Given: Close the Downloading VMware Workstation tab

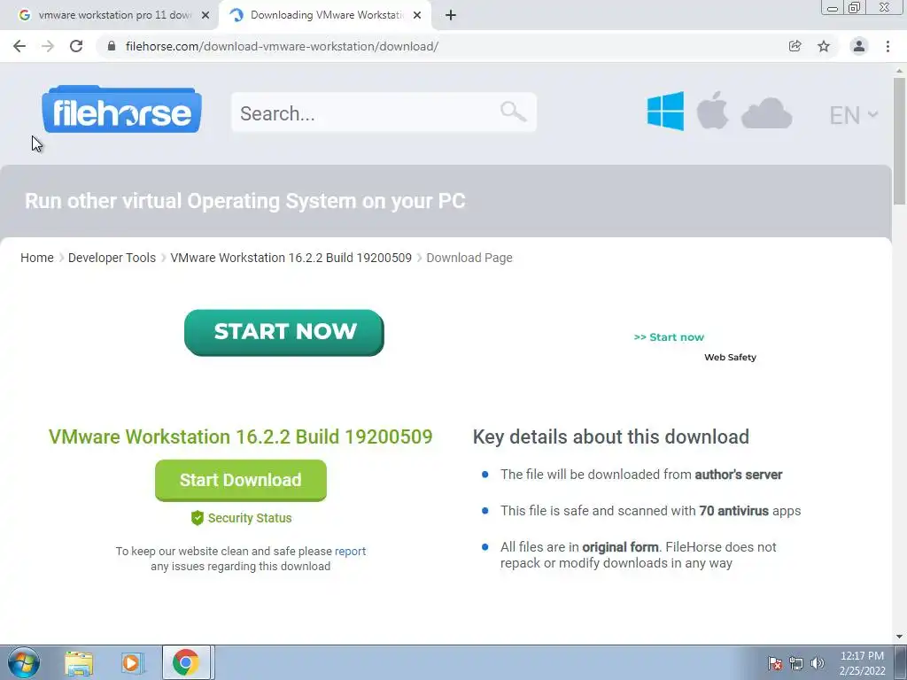Looking at the screenshot, I should (x=417, y=16).
